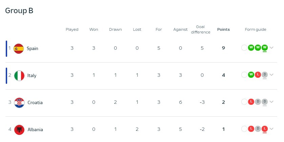Click the Albania flag icon

coord(19,130)
